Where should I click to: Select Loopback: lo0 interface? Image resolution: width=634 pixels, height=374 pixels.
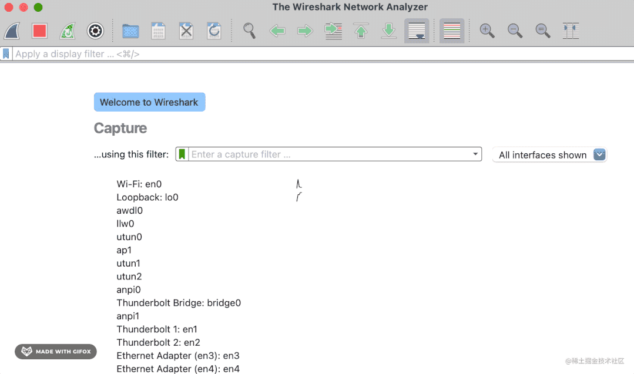pos(147,197)
